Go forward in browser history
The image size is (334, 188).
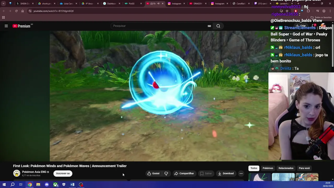pyautogui.click(x=10, y=11)
